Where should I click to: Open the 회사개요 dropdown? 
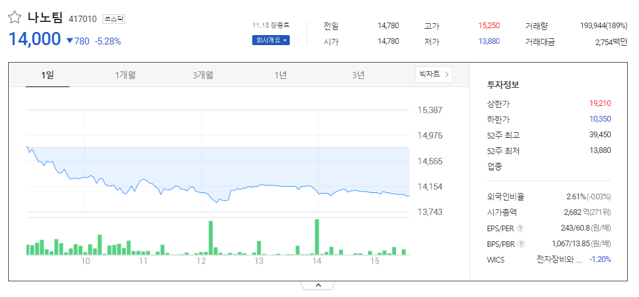[x=271, y=41]
